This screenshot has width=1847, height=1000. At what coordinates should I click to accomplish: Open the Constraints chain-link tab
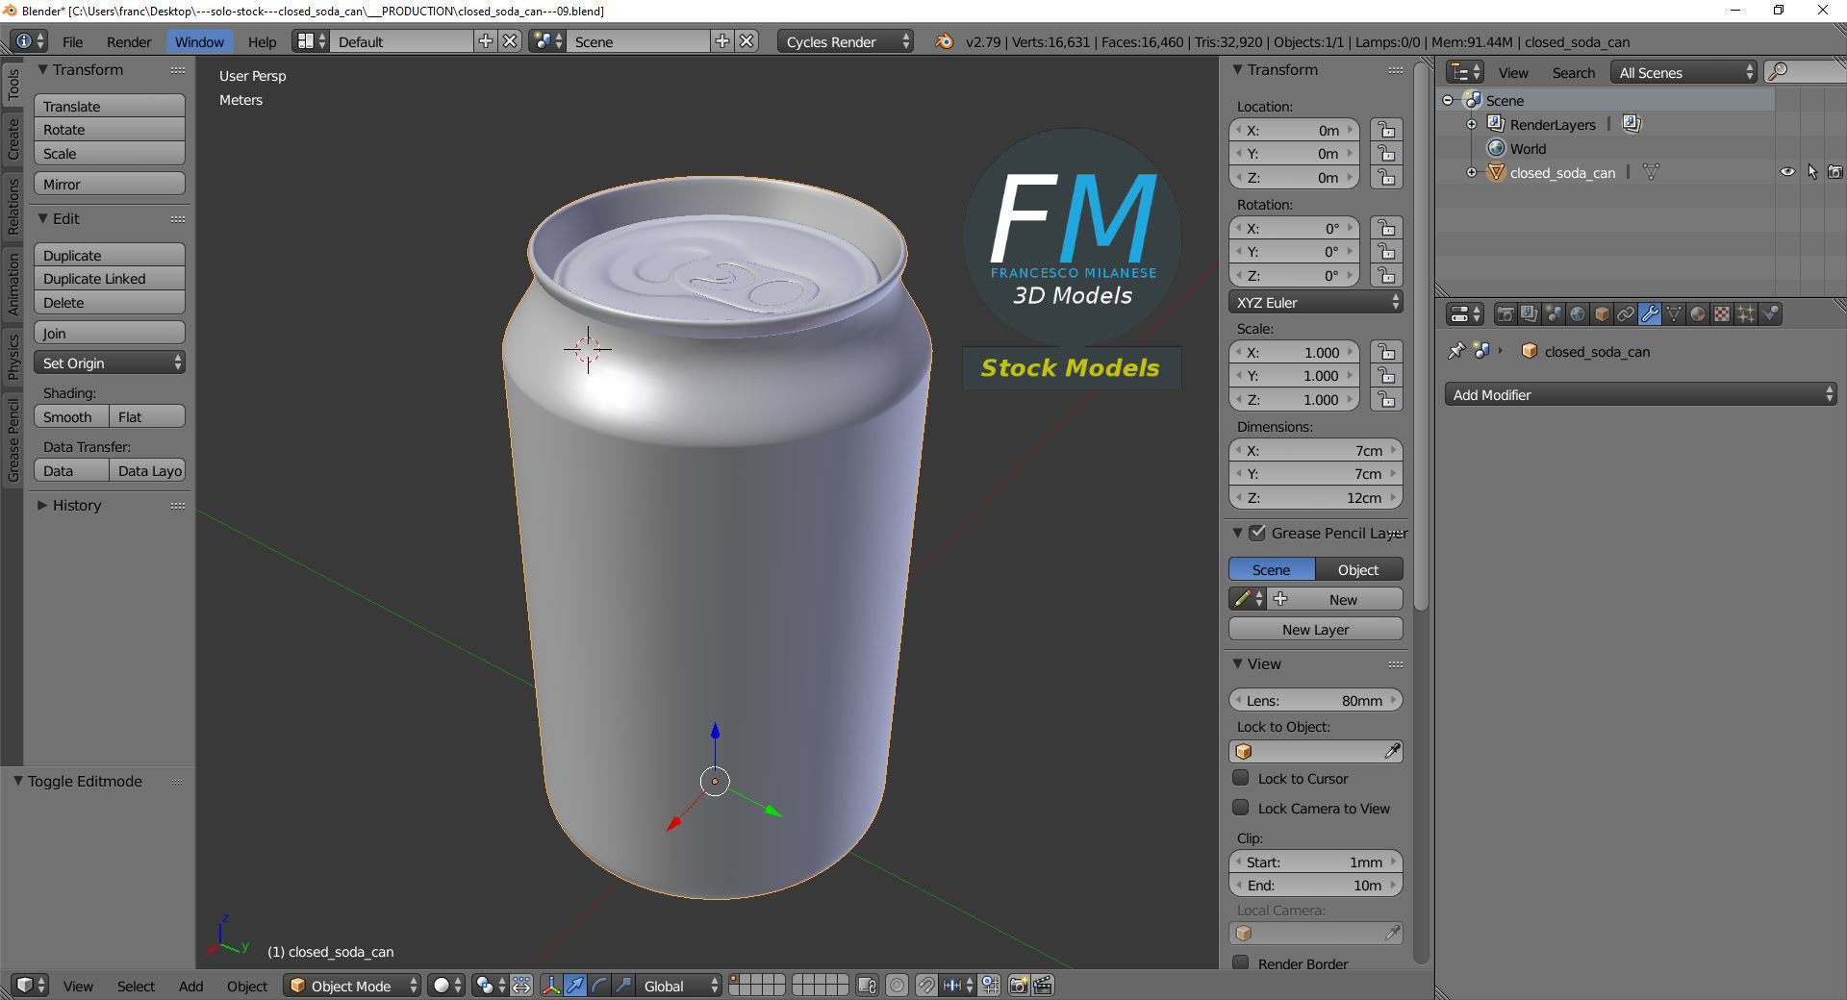coord(1626,313)
